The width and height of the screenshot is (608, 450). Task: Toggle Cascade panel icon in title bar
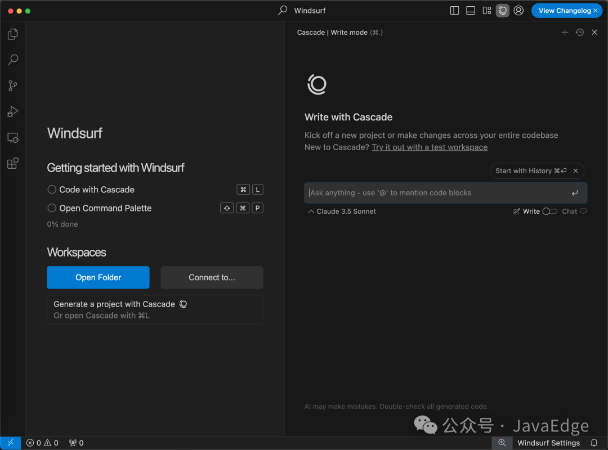[503, 11]
